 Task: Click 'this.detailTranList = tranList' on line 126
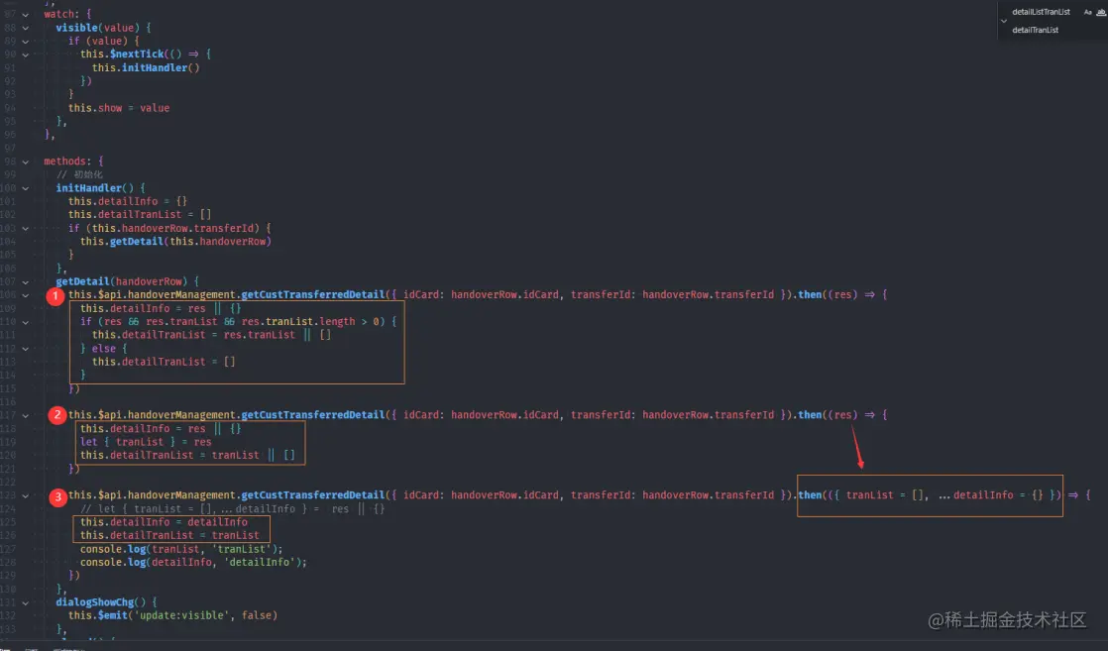coord(169,535)
